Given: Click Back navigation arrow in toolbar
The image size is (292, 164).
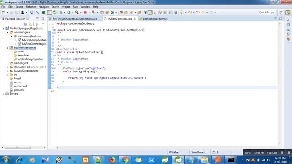Looking at the screenshot, I should [x=203, y=12].
